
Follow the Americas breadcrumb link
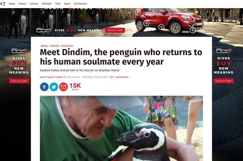click(67, 46)
